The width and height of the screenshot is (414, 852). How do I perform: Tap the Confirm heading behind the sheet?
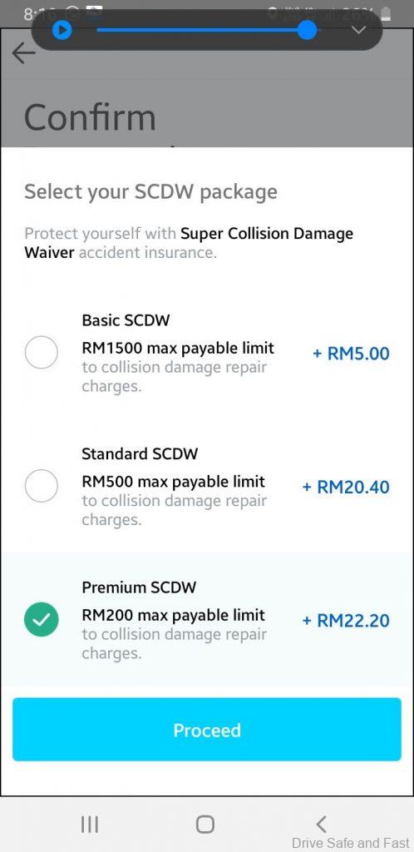[x=90, y=117]
